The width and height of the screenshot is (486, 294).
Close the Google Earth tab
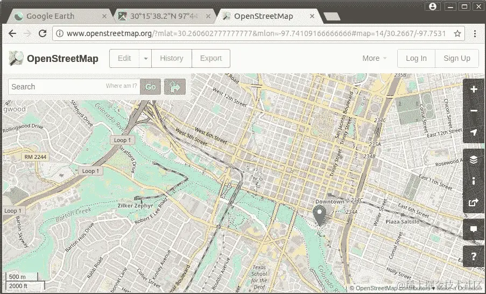104,17
